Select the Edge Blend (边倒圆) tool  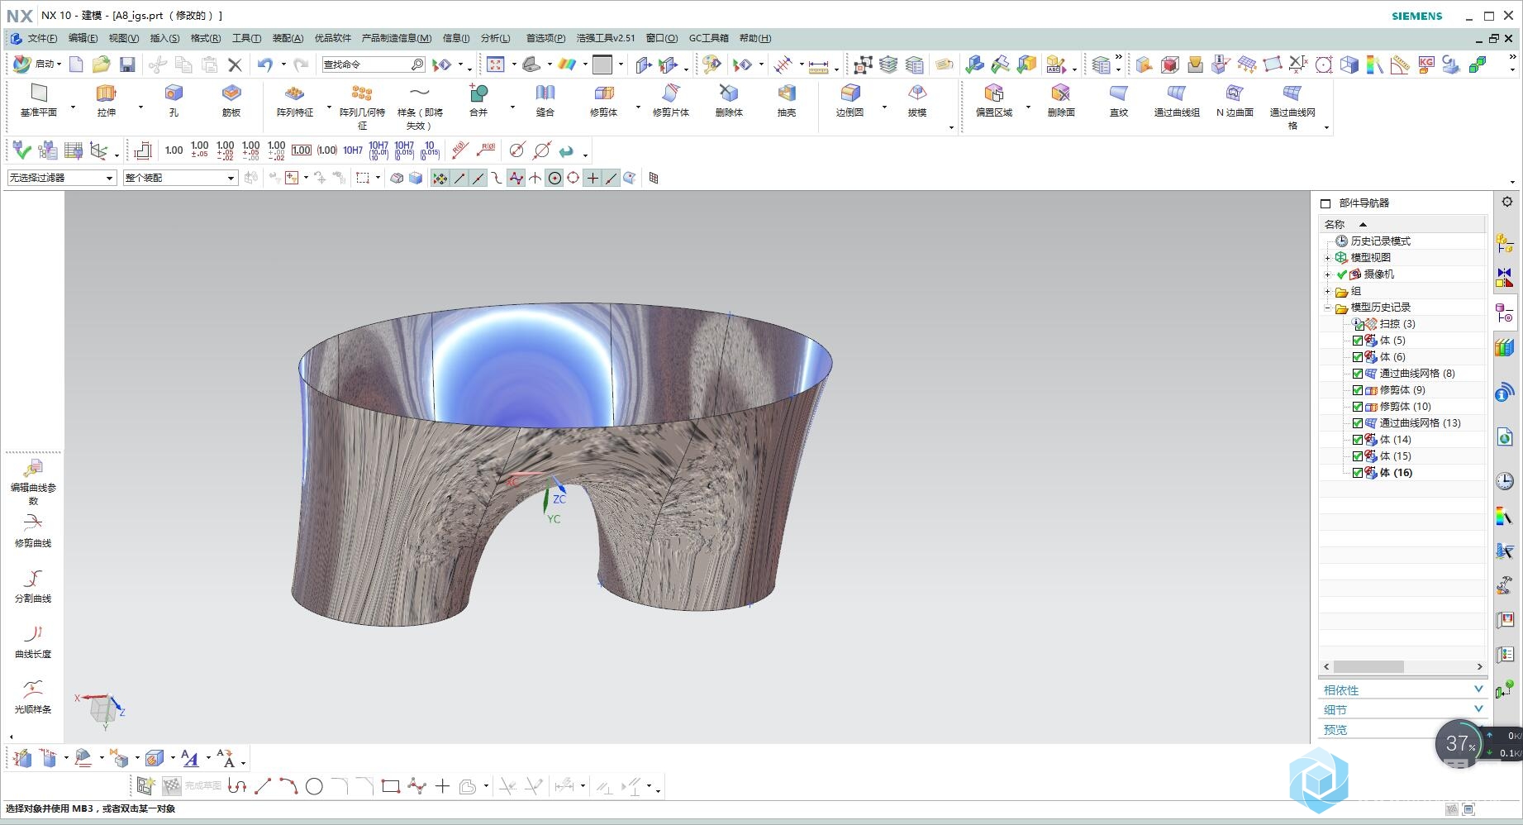[850, 100]
